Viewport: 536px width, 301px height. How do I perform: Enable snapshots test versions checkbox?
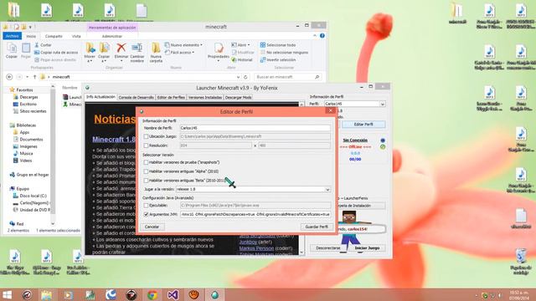pyautogui.click(x=146, y=162)
